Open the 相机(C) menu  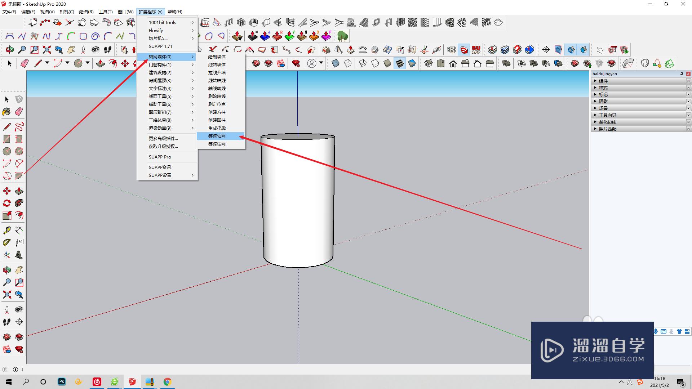67,12
